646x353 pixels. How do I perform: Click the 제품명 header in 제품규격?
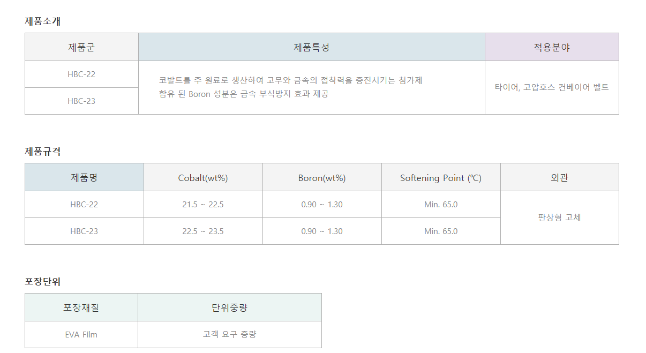pyautogui.click(x=84, y=177)
